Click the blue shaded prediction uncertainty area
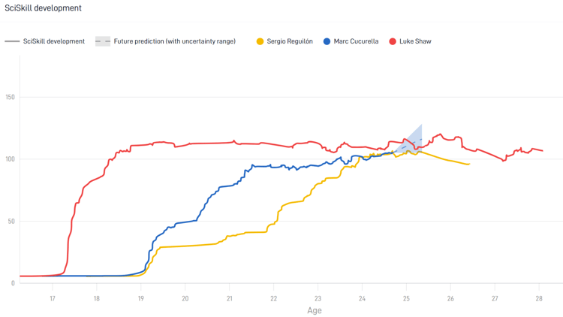Image resolution: width=563 pixels, height=317 pixels. pyautogui.click(x=413, y=141)
